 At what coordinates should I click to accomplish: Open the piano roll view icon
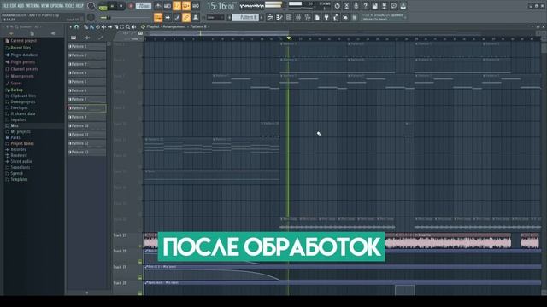point(279,17)
